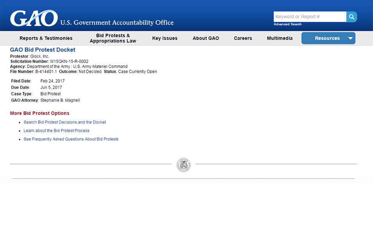373x250 pixels.
Task: Open the Multimedia menu item
Action: click(280, 38)
